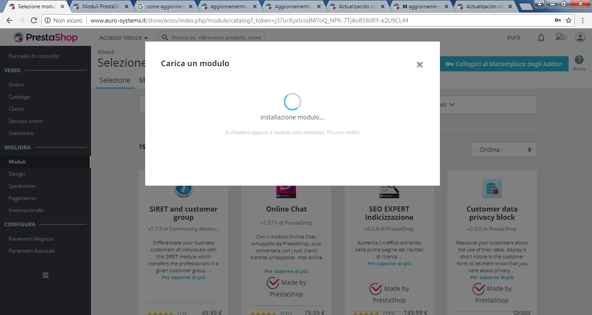Image resolution: width=592 pixels, height=315 pixels.
Task: Click the installation loading spinner
Action: [x=293, y=102]
